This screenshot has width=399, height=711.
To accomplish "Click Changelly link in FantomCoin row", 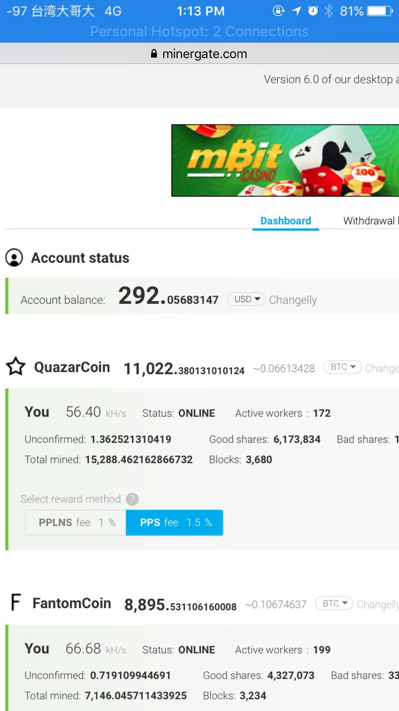I will (x=377, y=604).
